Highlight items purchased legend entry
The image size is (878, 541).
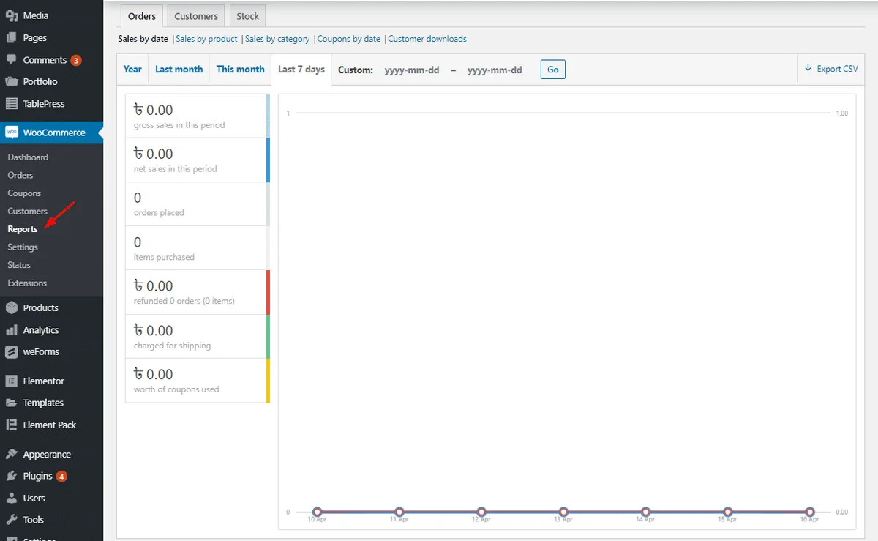coord(197,247)
